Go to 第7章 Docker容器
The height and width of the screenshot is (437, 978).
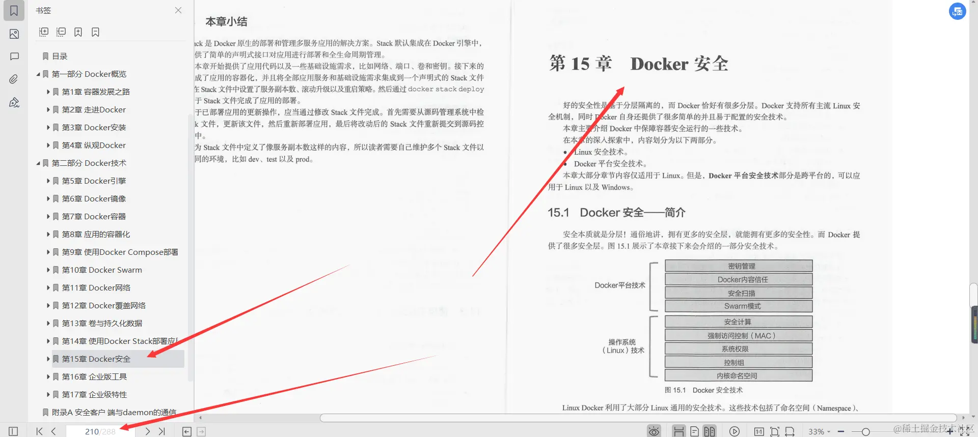pyautogui.click(x=94, y=217)
